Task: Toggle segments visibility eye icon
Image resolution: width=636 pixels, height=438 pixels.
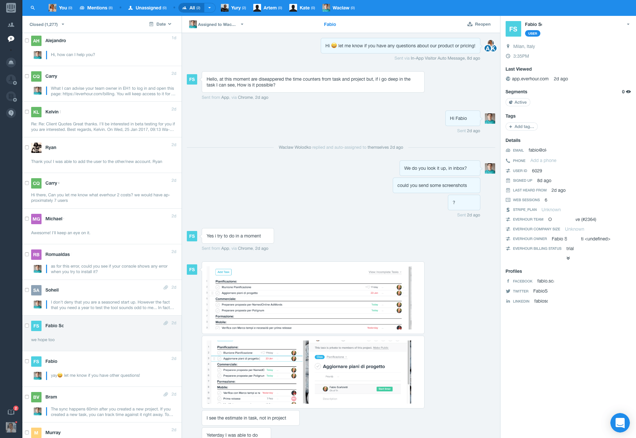Action: click(x=628, y=92)
